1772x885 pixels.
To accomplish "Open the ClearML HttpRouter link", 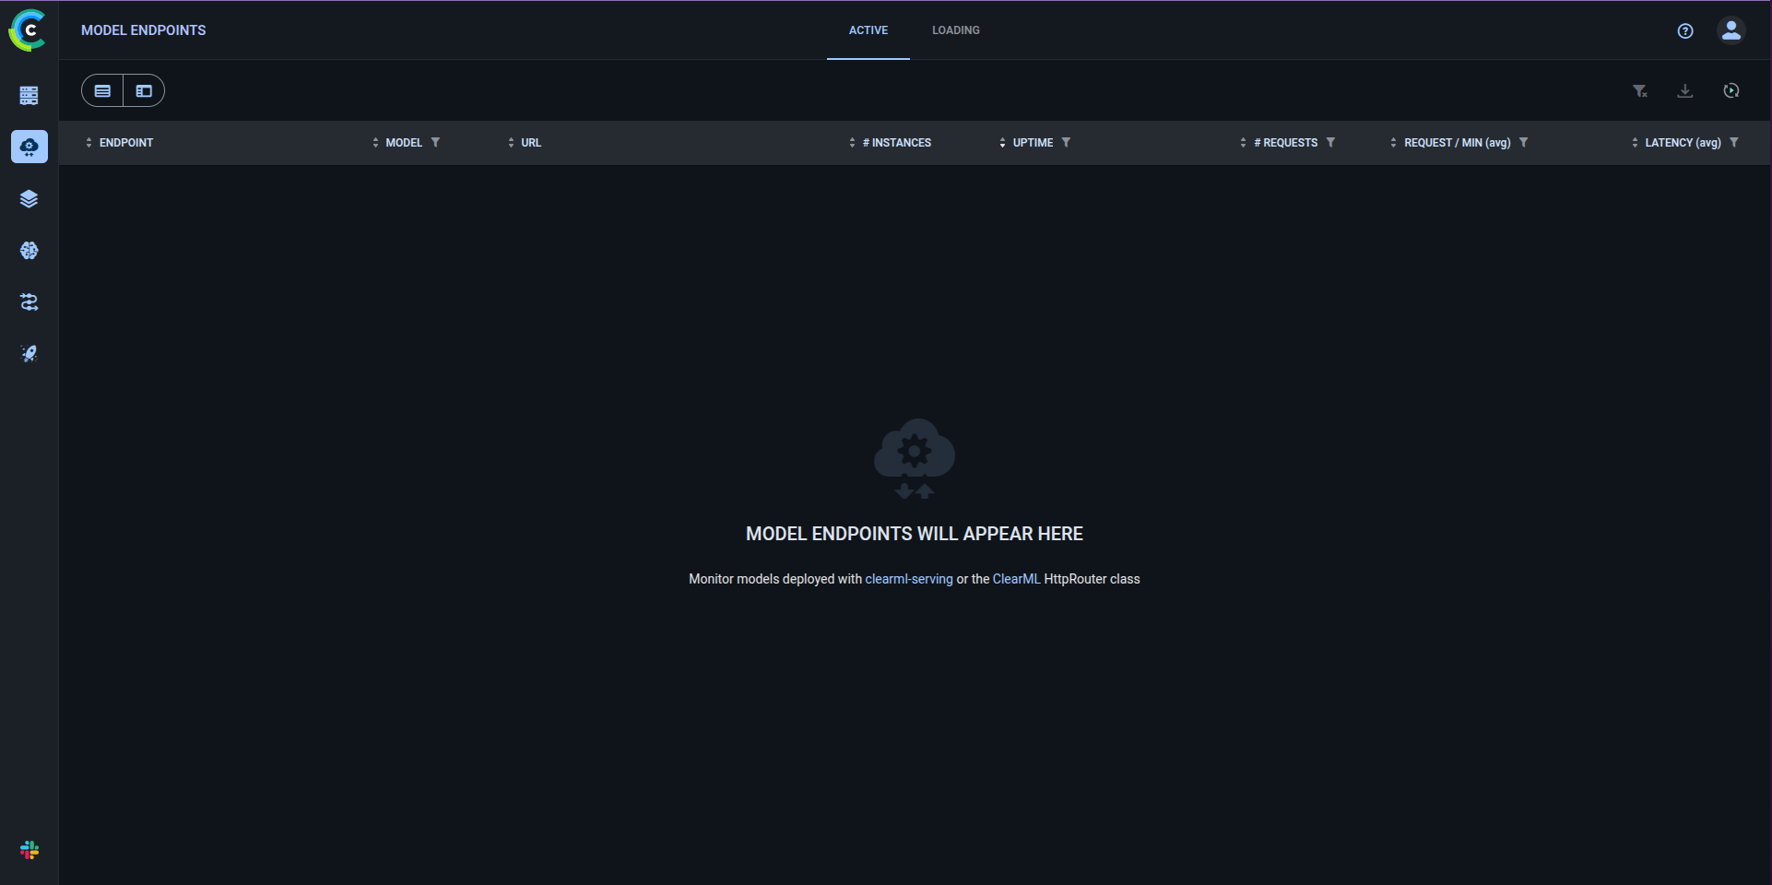I will tap(1016, 579).
